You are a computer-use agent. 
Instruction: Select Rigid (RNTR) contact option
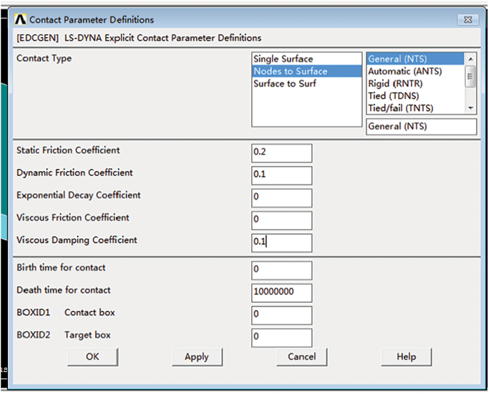click(x=395, y=83)
